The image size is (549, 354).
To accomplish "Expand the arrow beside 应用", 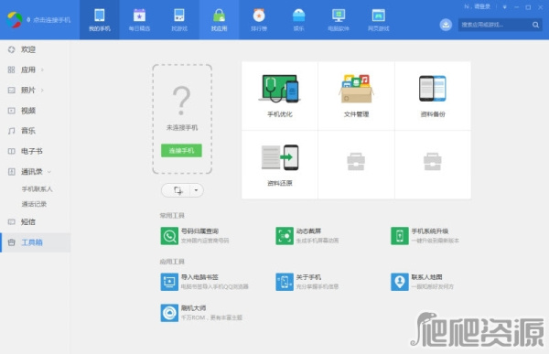I will [x=42, y=70].
